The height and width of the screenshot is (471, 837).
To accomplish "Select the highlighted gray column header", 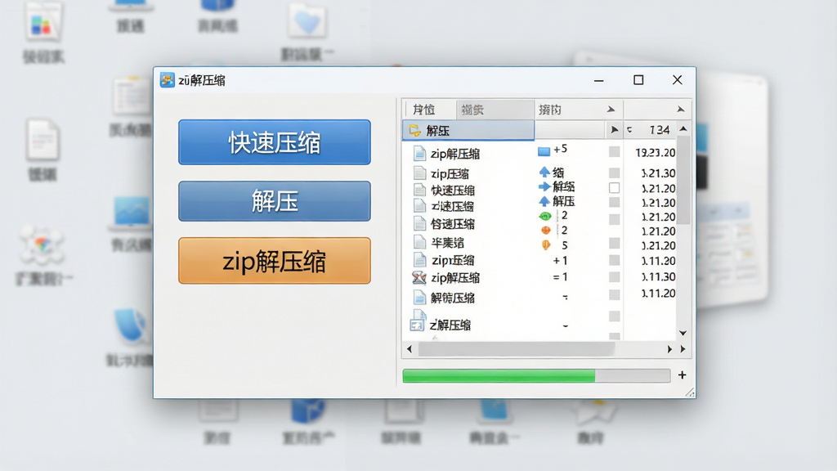I will 495,110.
